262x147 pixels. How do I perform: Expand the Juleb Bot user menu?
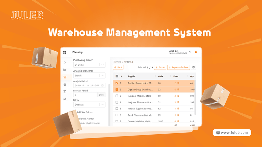click(190, 52)
